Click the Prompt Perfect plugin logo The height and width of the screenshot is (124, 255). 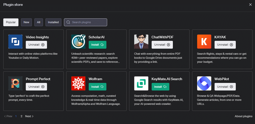point(15,83)
